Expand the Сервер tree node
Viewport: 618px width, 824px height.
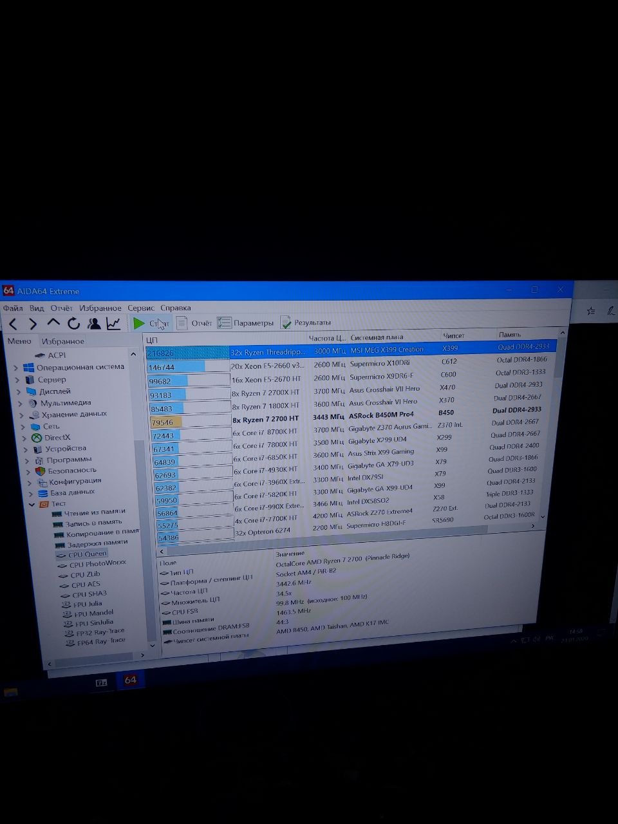17,380
